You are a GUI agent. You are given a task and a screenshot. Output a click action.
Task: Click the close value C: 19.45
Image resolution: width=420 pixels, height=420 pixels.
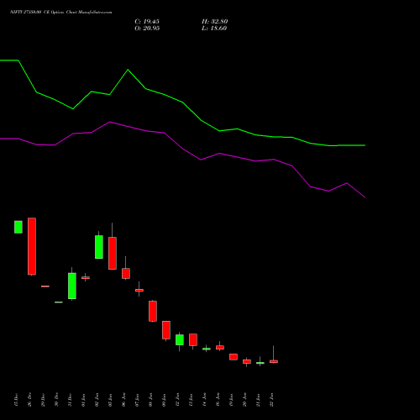tap(147, 22)
